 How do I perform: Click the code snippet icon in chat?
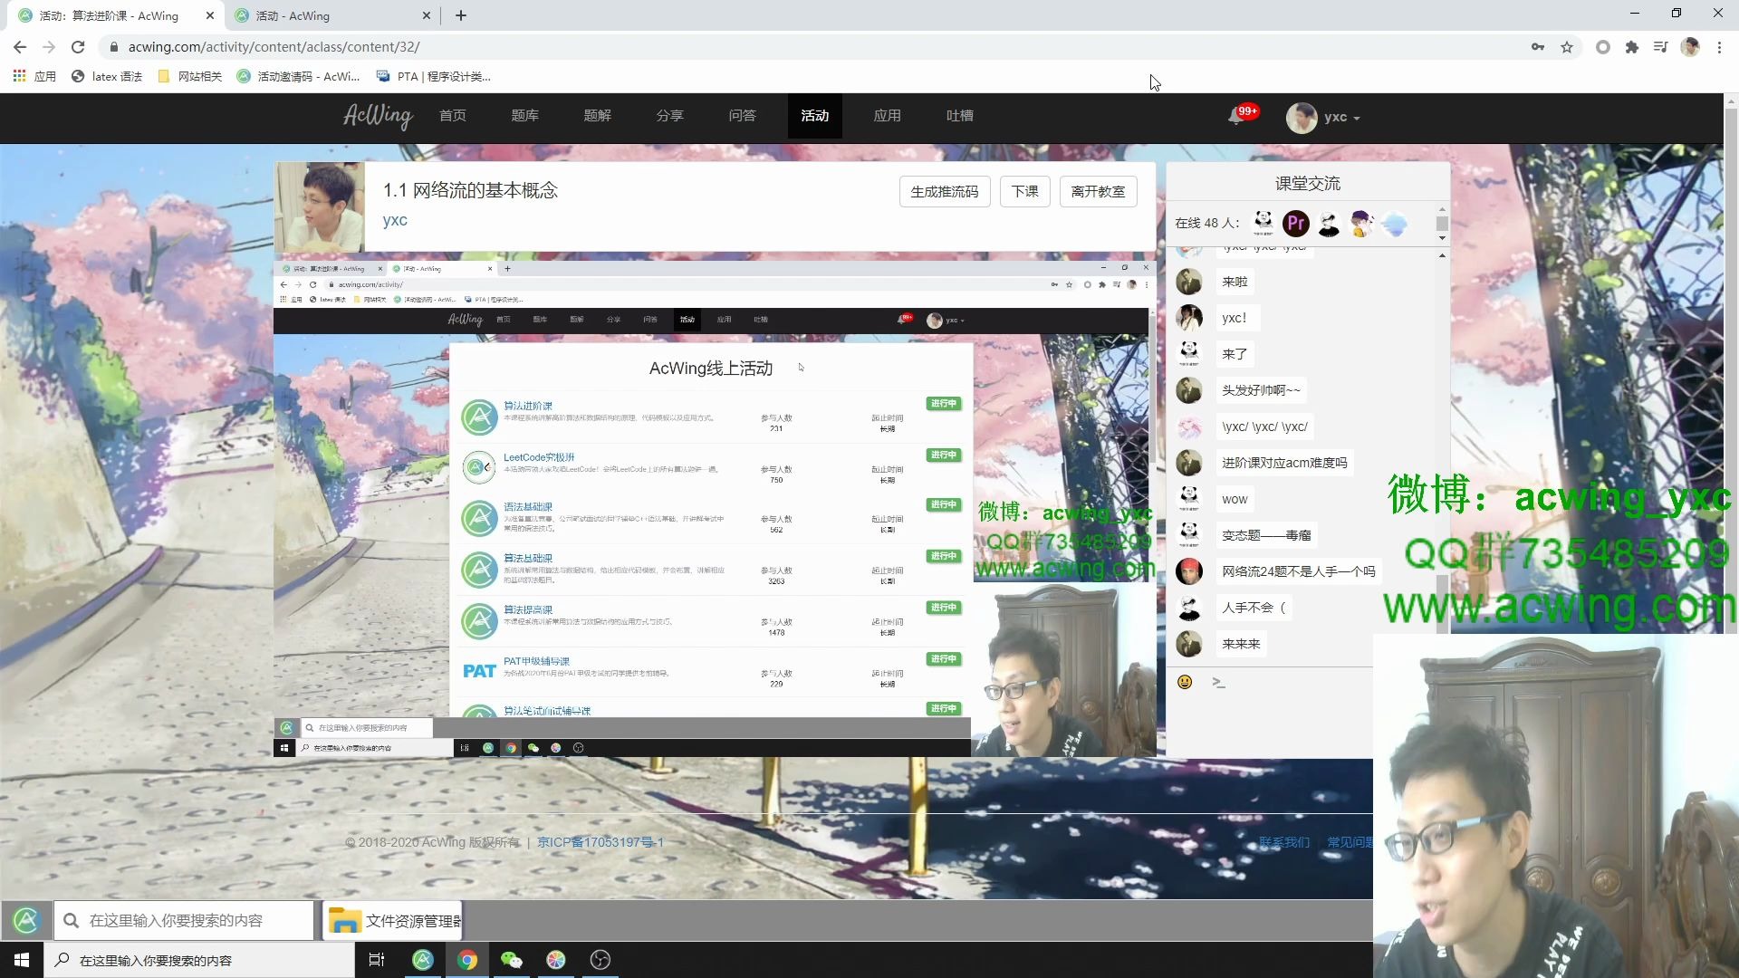click(x=1219, y=682)
